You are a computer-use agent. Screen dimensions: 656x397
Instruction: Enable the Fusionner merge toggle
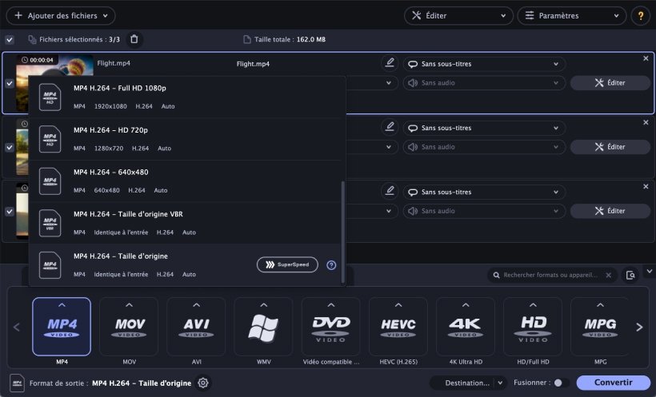pos(562,383)
